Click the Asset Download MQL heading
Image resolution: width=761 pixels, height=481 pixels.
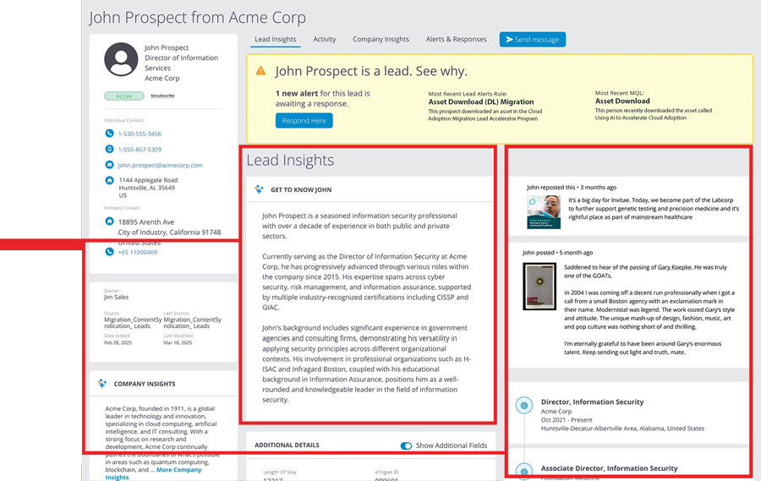(622, 101)
